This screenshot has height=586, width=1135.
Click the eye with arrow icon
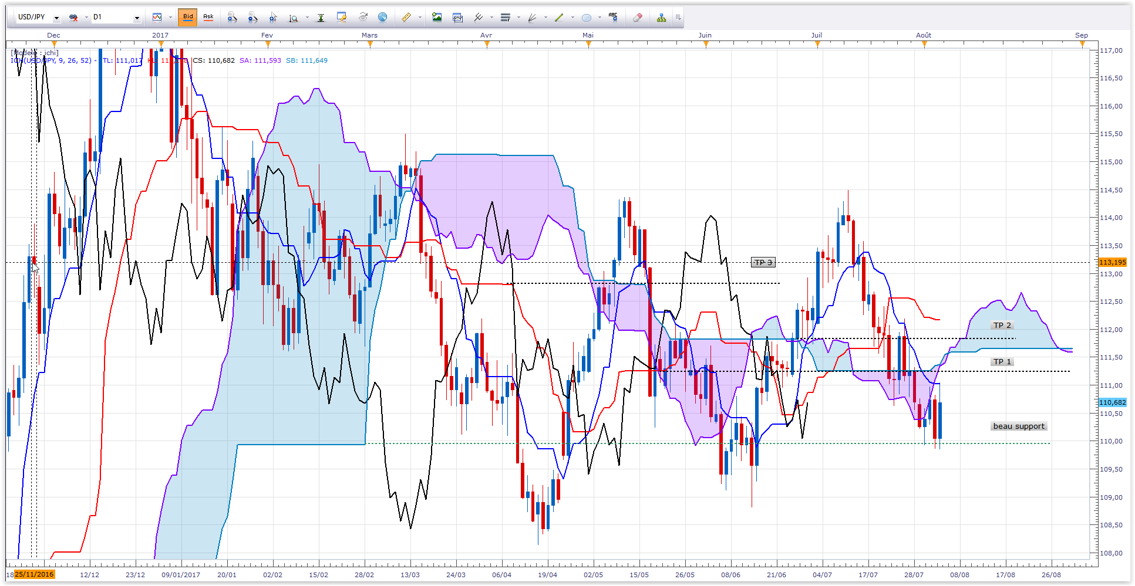pos(363,18)
